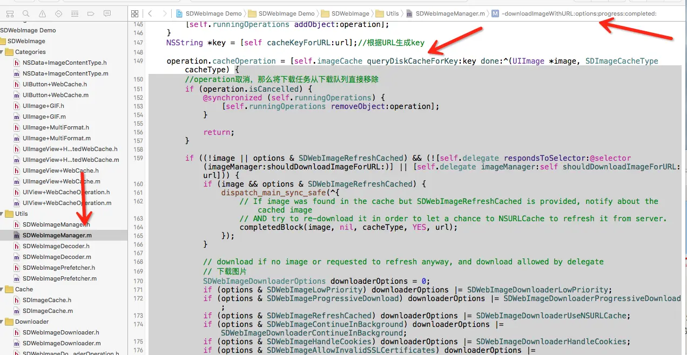Open UIButton+WebCache.h
687x355 pixels.
55,84
